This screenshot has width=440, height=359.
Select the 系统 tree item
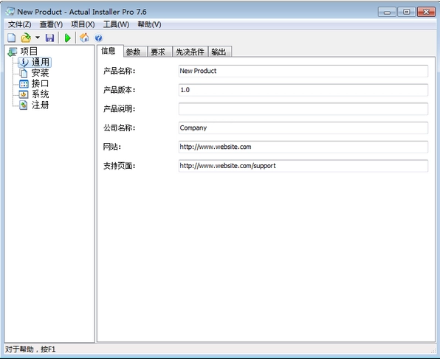pos(40,94)
